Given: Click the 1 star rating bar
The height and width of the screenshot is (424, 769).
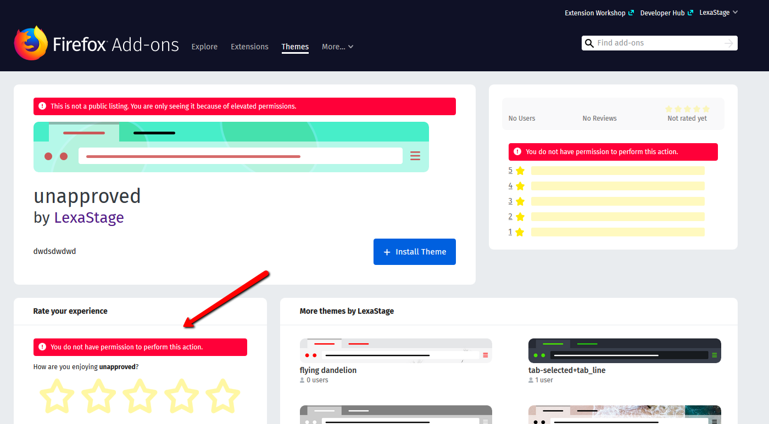Looking at the screenshot, I should (618, 232).
